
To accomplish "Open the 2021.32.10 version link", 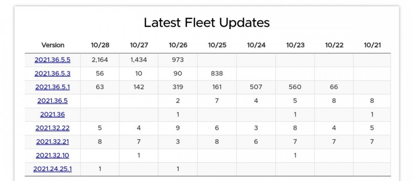I will pyautogui.click(x=53, y=155).
